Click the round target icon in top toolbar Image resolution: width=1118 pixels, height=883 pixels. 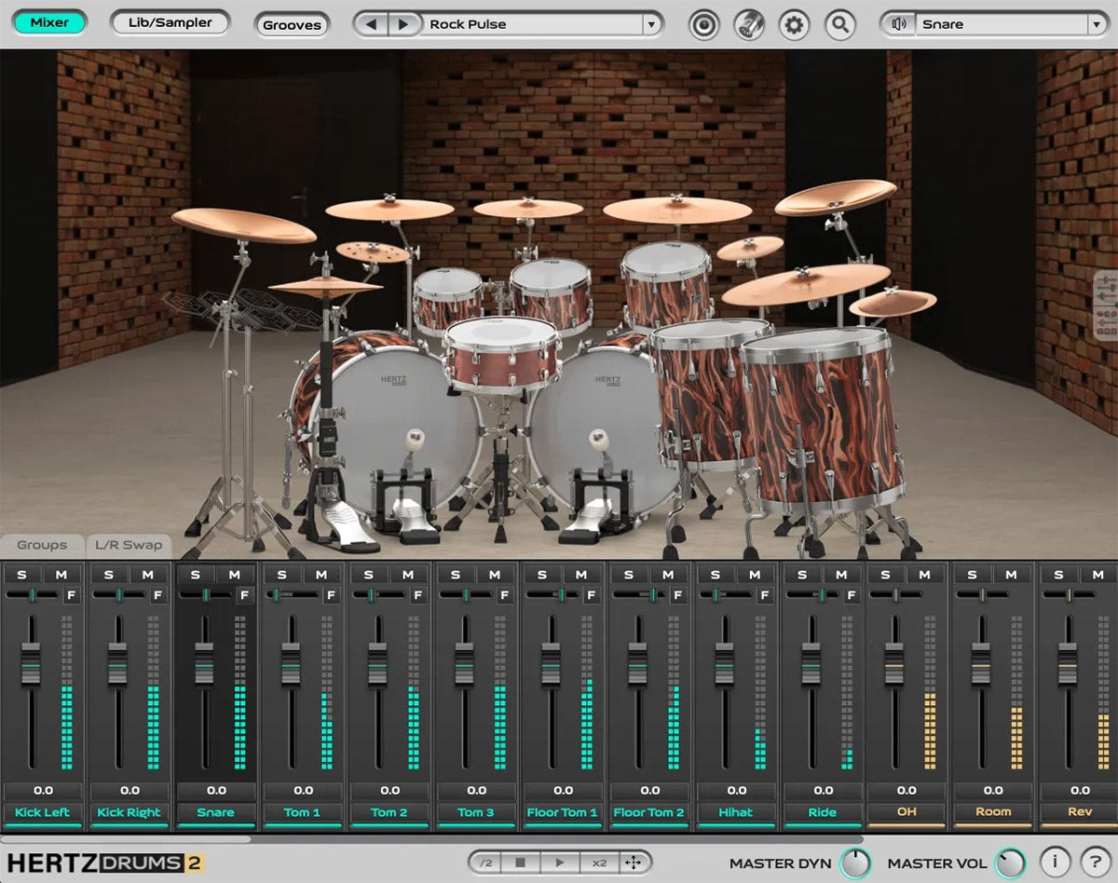coord(704,25)
